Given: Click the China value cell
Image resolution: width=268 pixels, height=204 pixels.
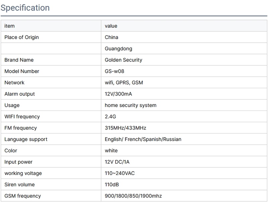Looking at the screenshot, I should coord(112,37).
